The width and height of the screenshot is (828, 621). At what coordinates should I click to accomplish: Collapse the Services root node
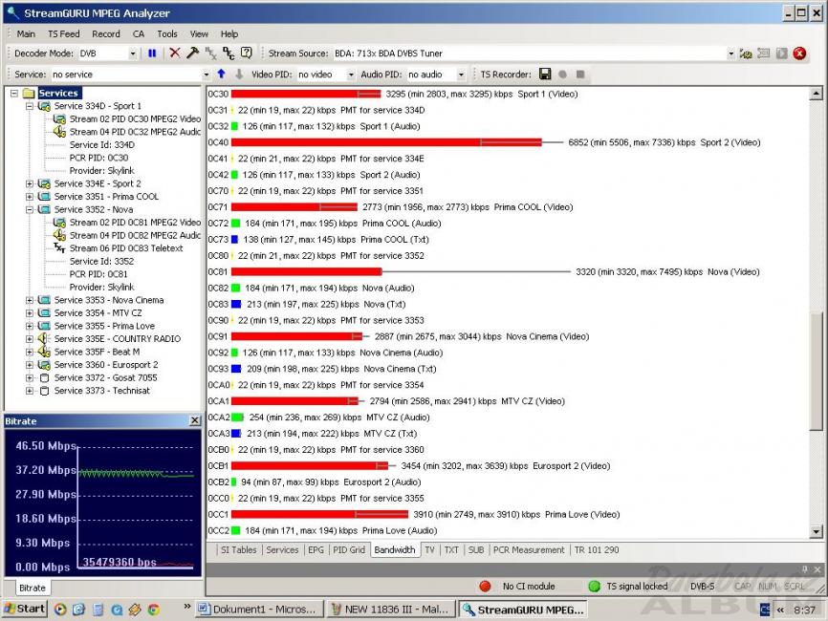[x=14, y=94]
